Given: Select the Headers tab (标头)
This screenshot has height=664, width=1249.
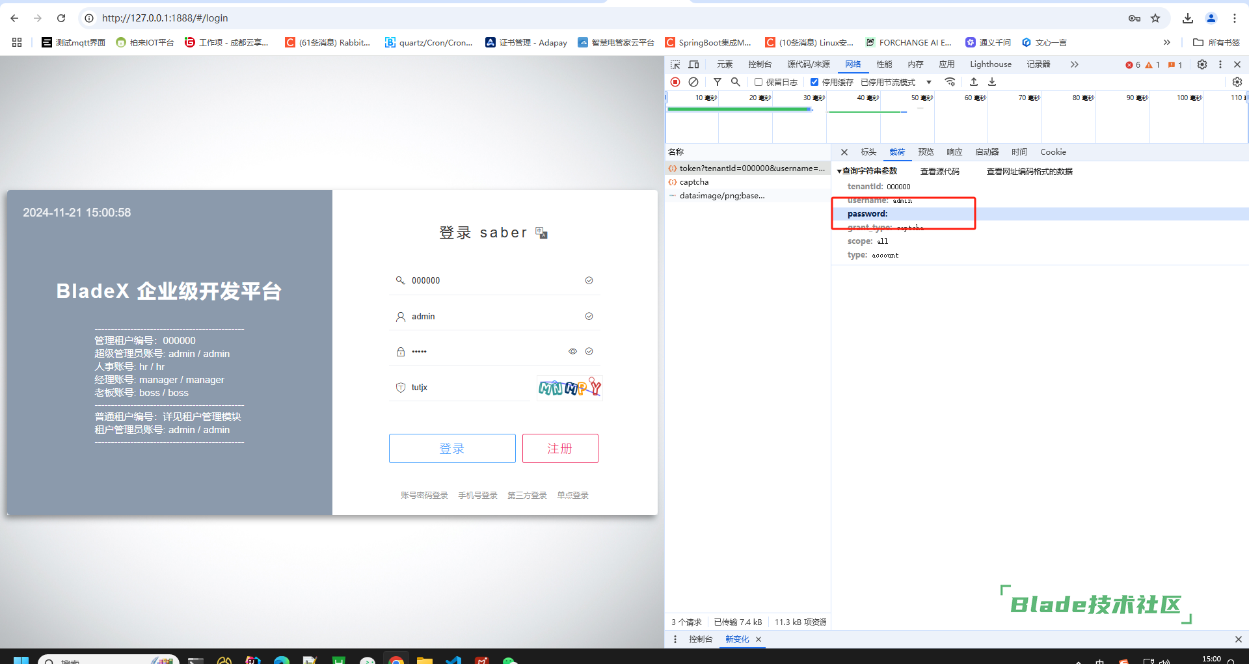Looking at the screenshot, I should 868,152.
